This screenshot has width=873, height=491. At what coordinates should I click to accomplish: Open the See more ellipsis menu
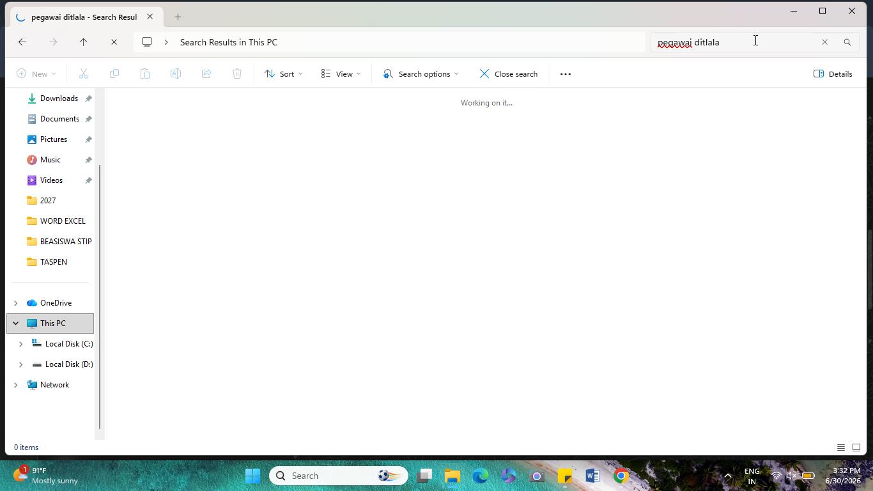click(x=565, y=74)
